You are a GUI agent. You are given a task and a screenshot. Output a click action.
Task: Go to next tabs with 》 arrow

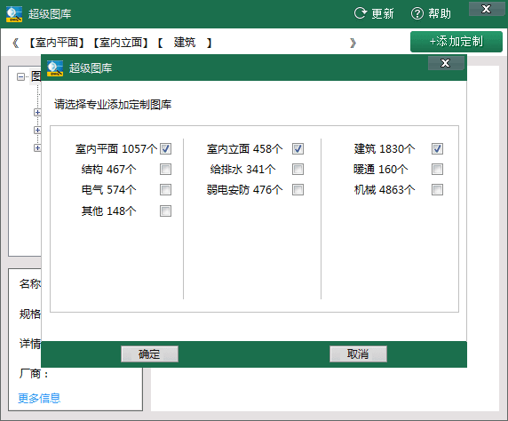(x=353, y=43)
